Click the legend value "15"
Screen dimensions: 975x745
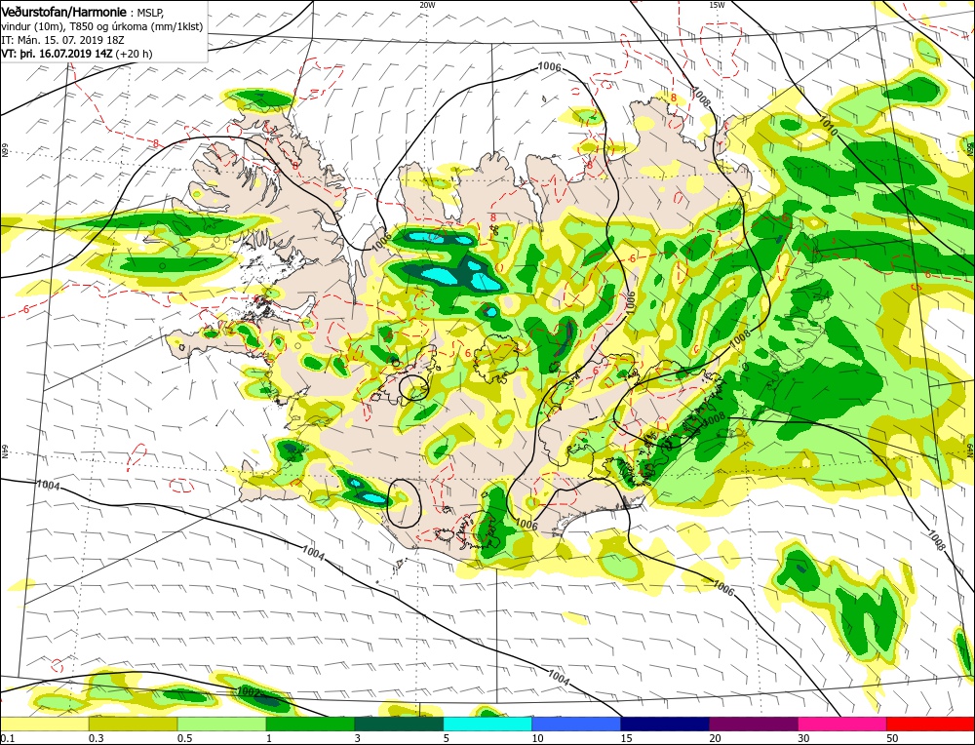[x=626, y=738]
